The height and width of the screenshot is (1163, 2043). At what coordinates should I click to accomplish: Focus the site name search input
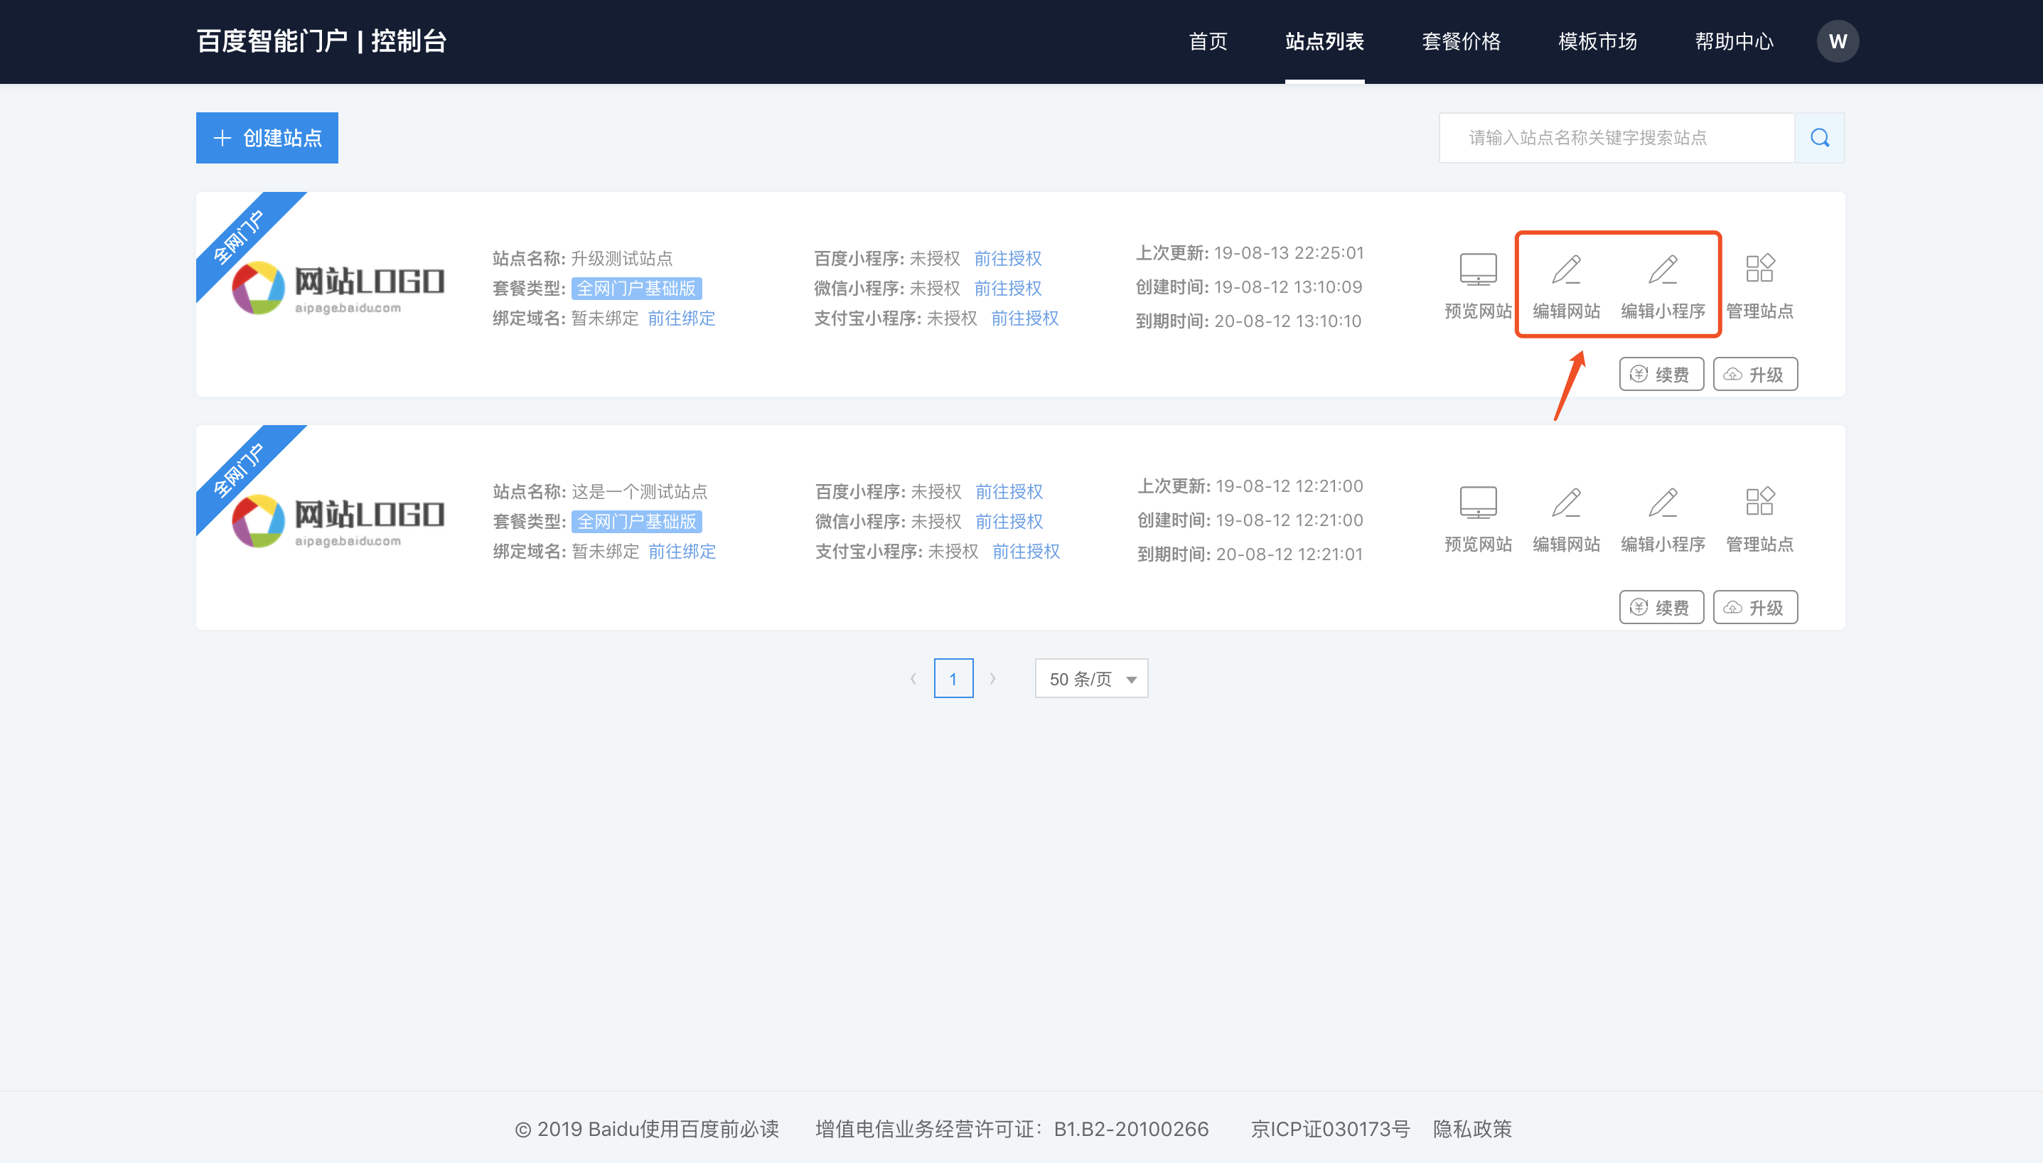[x=1616, y=138]
